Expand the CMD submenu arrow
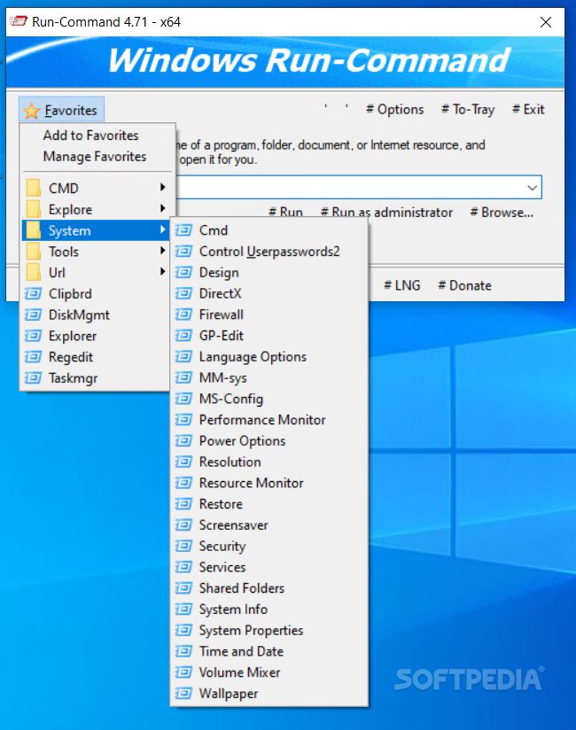Image resolution: width=576 pixels, height=730 pixels. (x=162, y=187)
